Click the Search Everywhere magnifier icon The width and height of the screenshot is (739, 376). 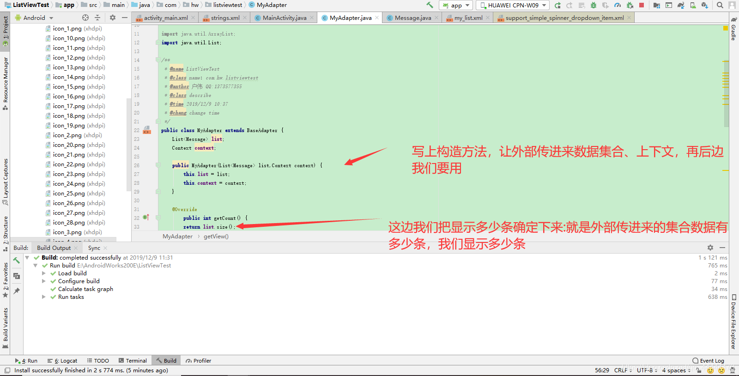tap(720, 5)
